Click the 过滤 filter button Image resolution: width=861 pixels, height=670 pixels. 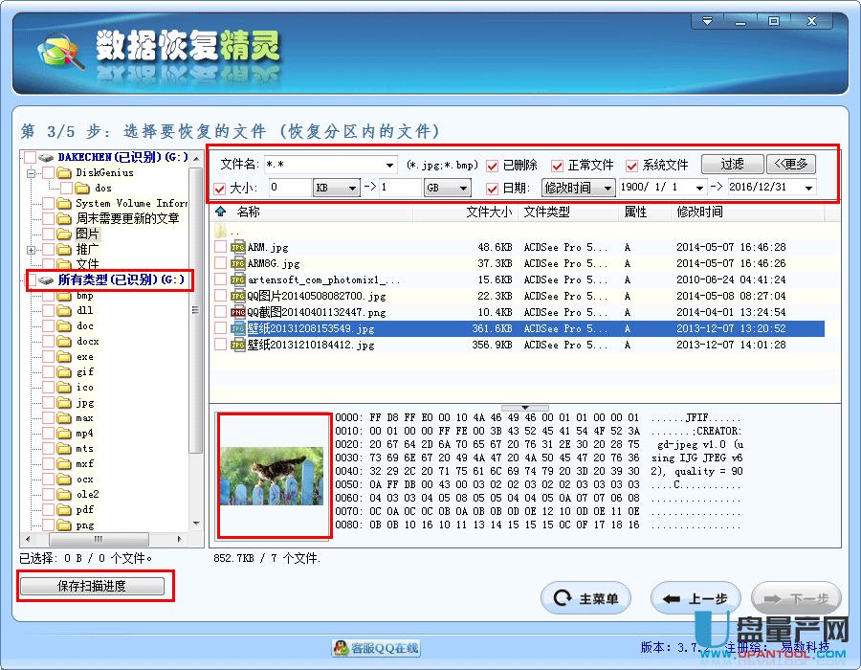pos(732,165)
